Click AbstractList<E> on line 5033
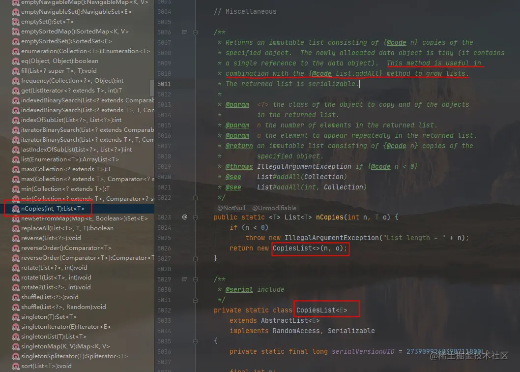This screenshot has height=372, width=520. [290, 320]
